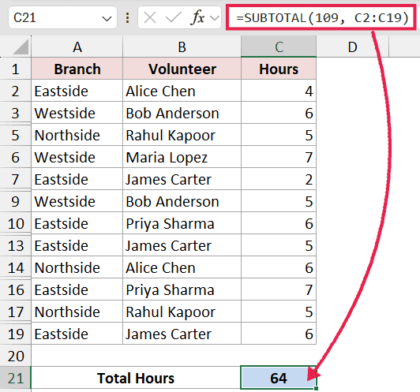Select Priya Sharma cell in row 16
Image resolution: width=420 pixels, height=392 pixels.
coord(182,289)
